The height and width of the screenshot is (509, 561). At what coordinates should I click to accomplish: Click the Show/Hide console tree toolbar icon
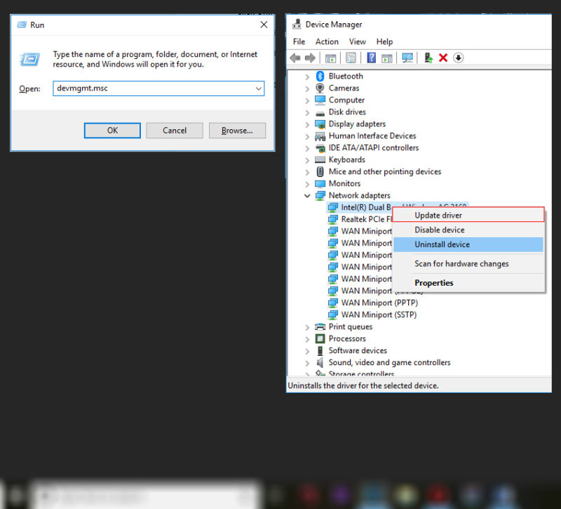click(330, 58)
